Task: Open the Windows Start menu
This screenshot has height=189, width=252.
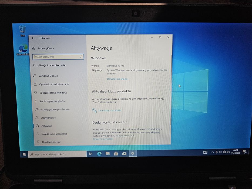Action: pos(24,154)
